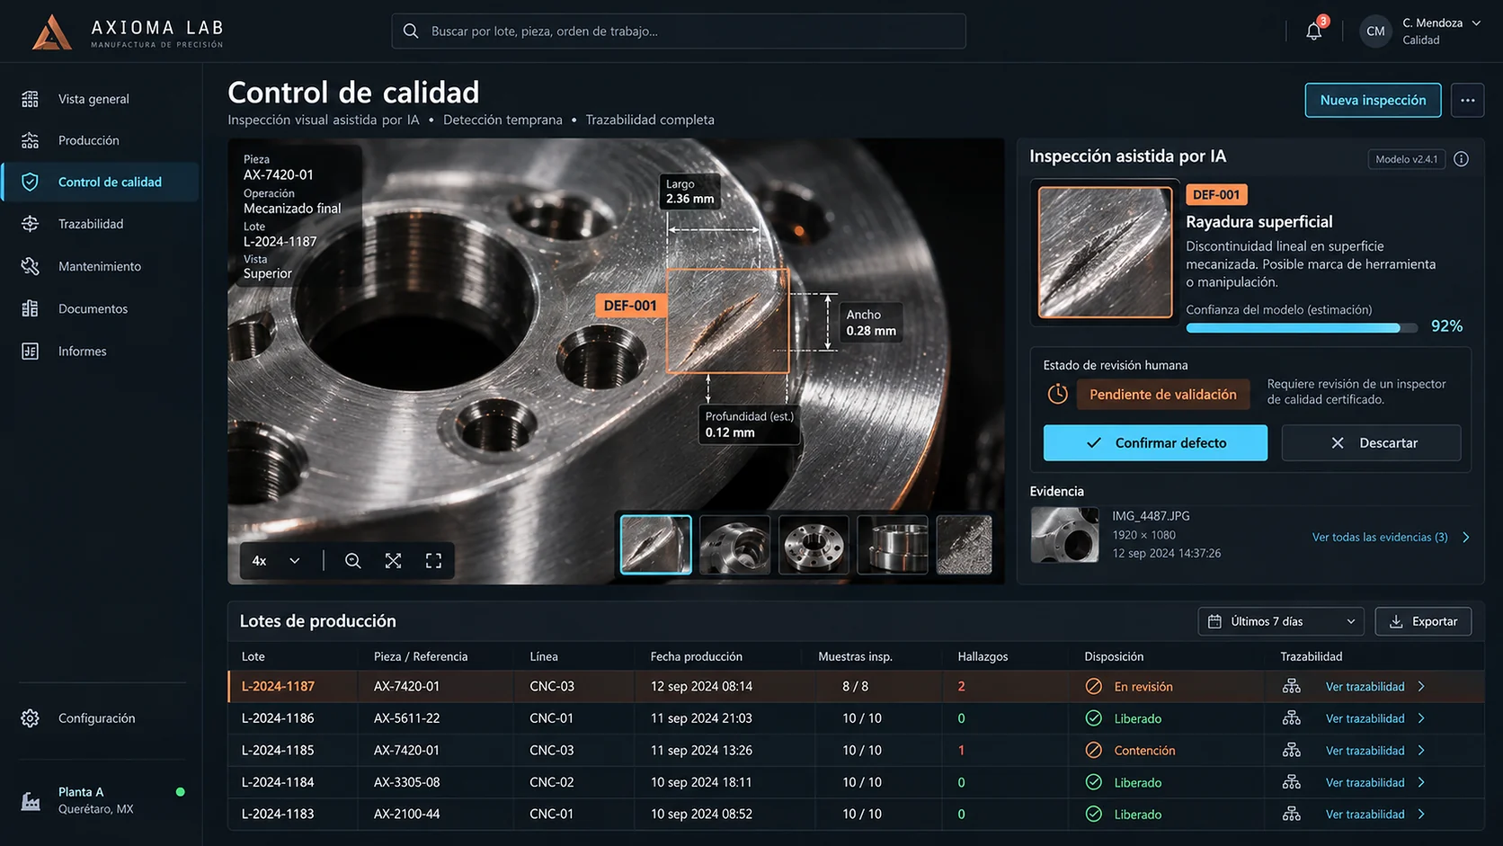
Task: Click the fit-to-view arrows icon
Action: coord(394,561)
